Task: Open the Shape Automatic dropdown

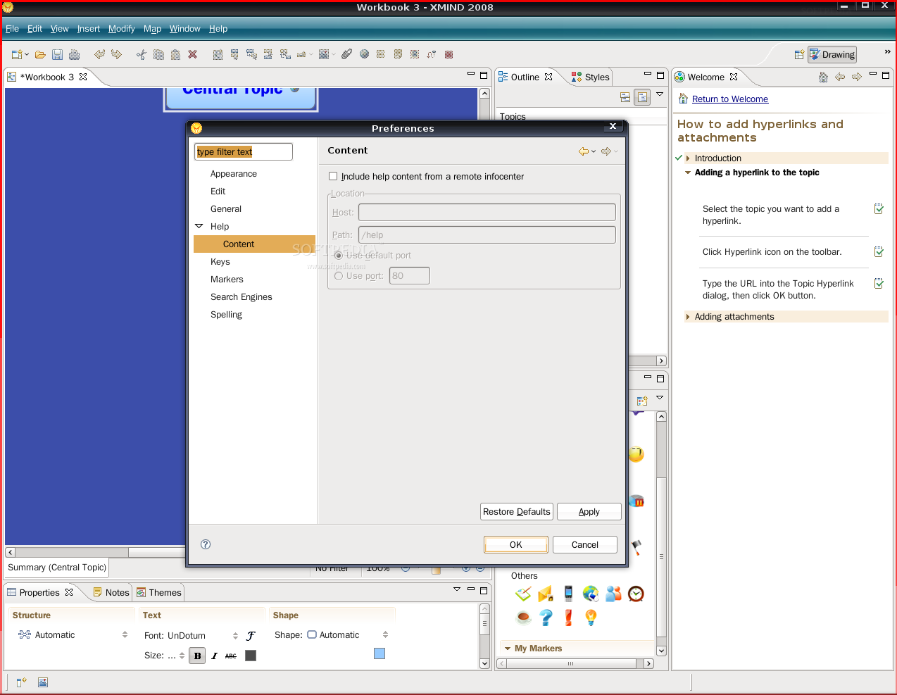Action: [385, 635]
